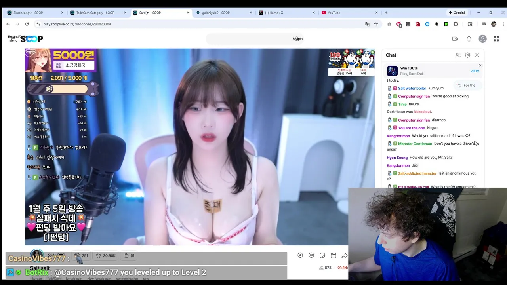The image size is (507, 285).
Task: Like the stream with thumbs-up 51
Action: click(129, 255)
